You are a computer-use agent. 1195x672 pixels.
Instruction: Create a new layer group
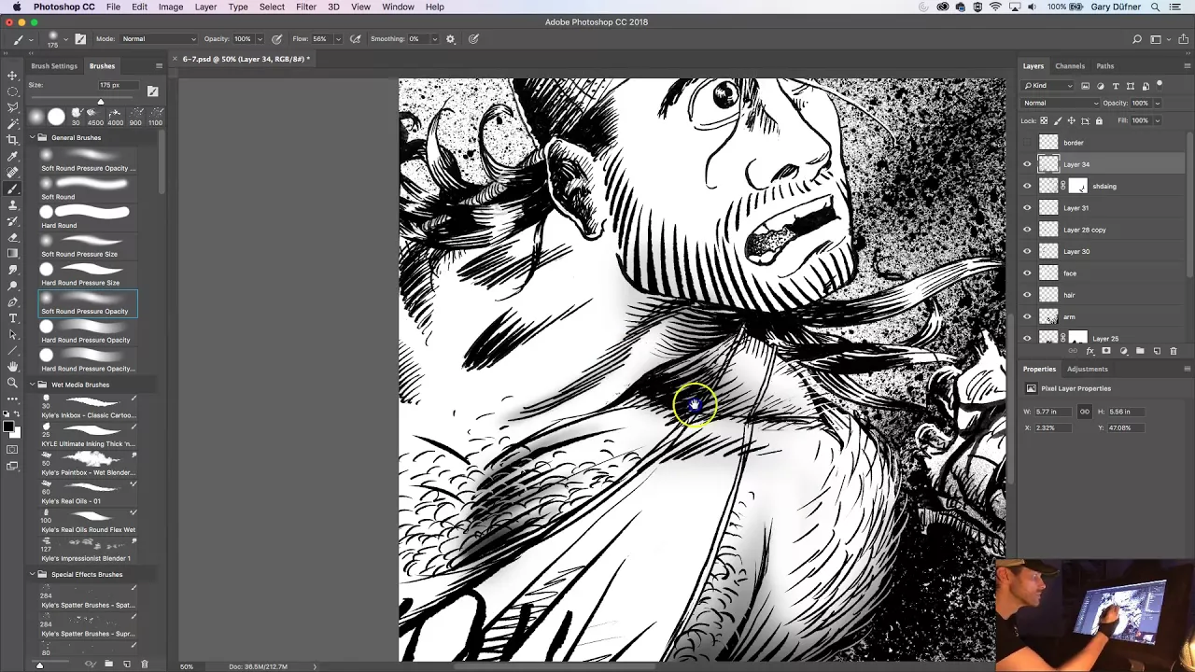tap(1140, 351)
